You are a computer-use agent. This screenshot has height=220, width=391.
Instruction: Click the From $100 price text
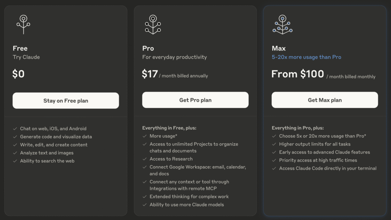click(297, 74)
